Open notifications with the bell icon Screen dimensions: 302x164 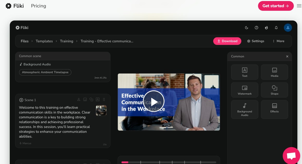[276, 28]
